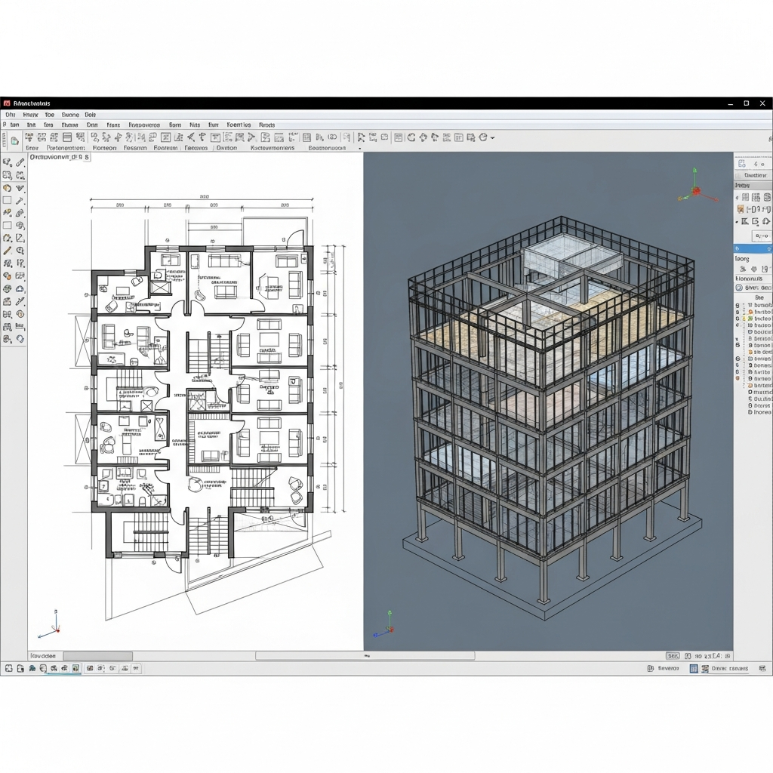Click the rotate arrow icon in top toolbar
Viewport: 773px width, 773px height.
(x=411, y=137)
